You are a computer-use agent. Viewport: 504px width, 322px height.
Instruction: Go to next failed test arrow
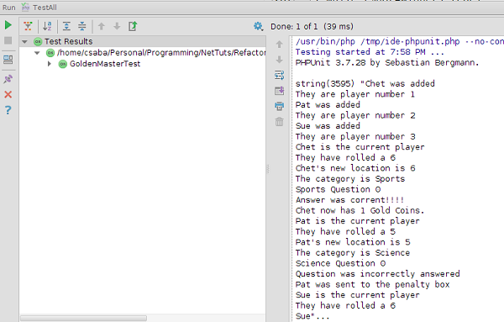pos(117,26)
